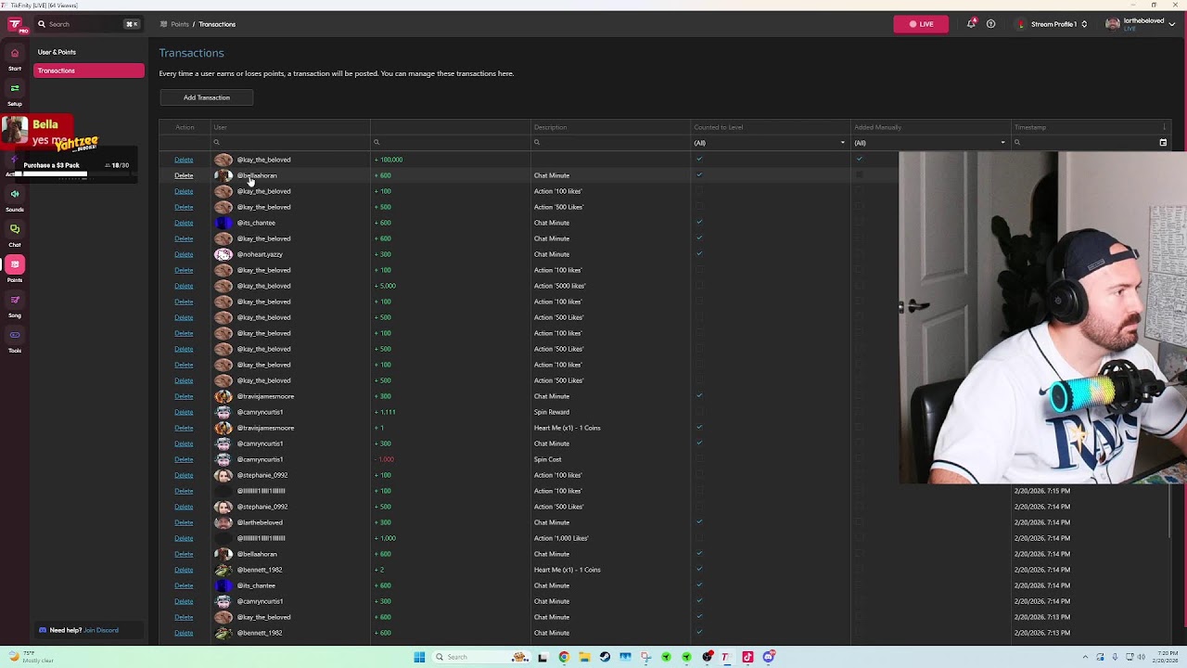Toggle Counted to Level for @kay_the_beloved +100,000 row

point(699,160)
